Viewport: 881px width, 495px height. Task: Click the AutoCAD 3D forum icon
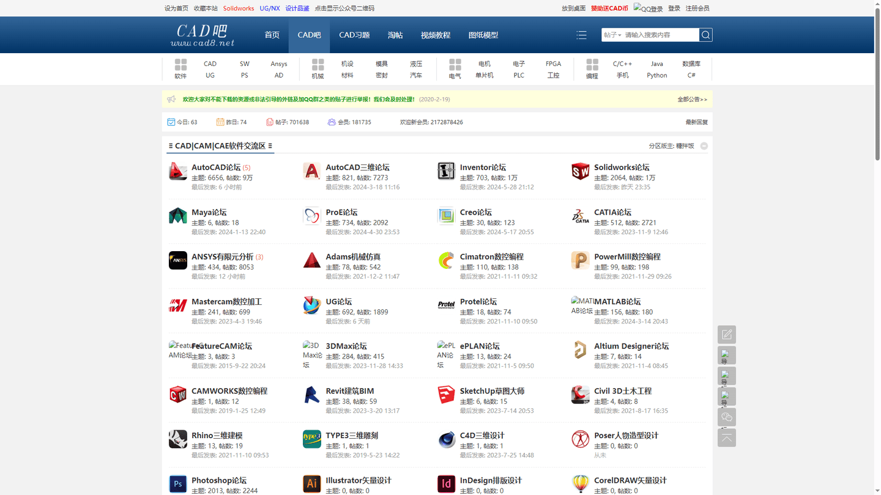tap(312, 171)
